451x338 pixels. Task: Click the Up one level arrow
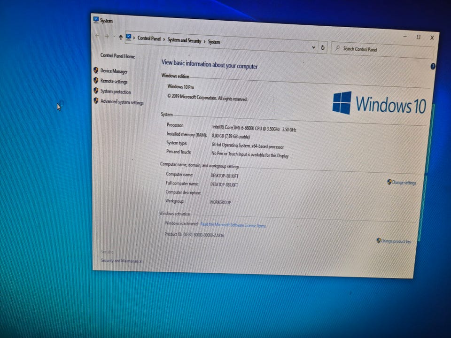click(x=121, y=37)
